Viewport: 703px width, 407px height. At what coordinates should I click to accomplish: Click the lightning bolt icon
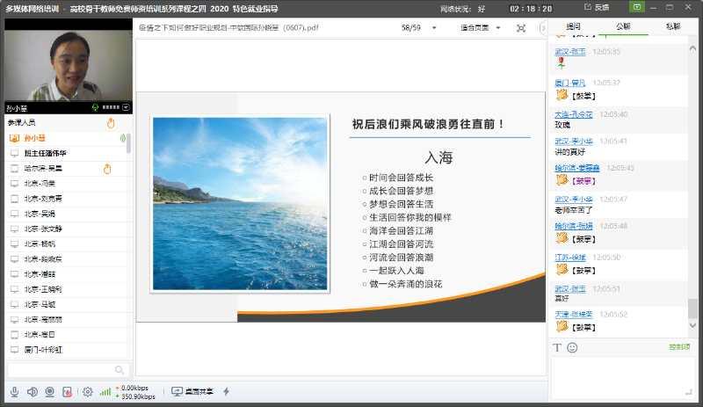pos(227,391)
